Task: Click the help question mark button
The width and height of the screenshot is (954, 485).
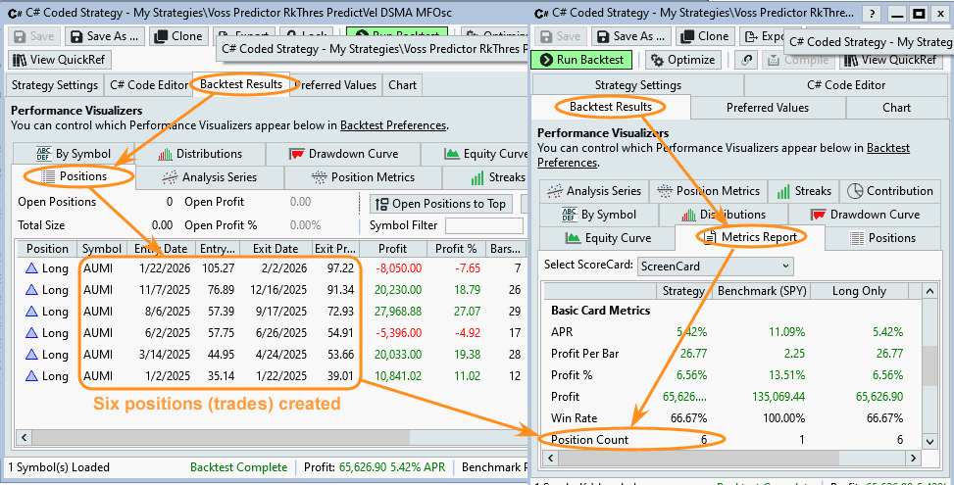Action: click(871, 14)
